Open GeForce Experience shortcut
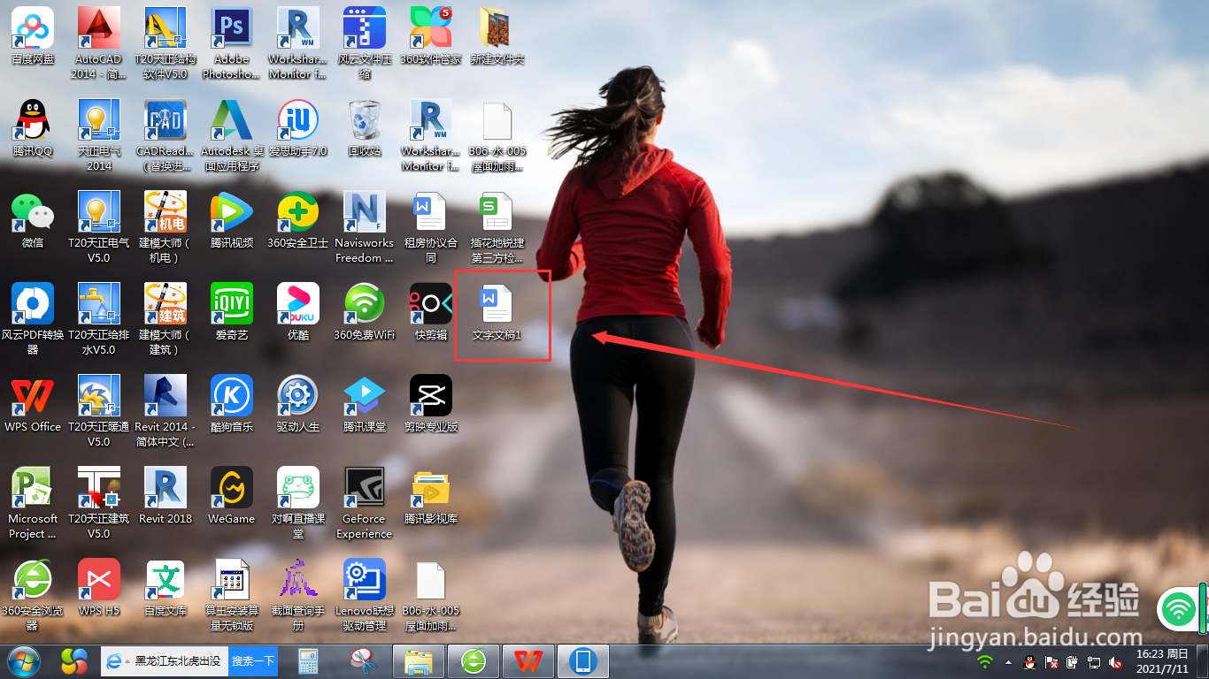 365,503
